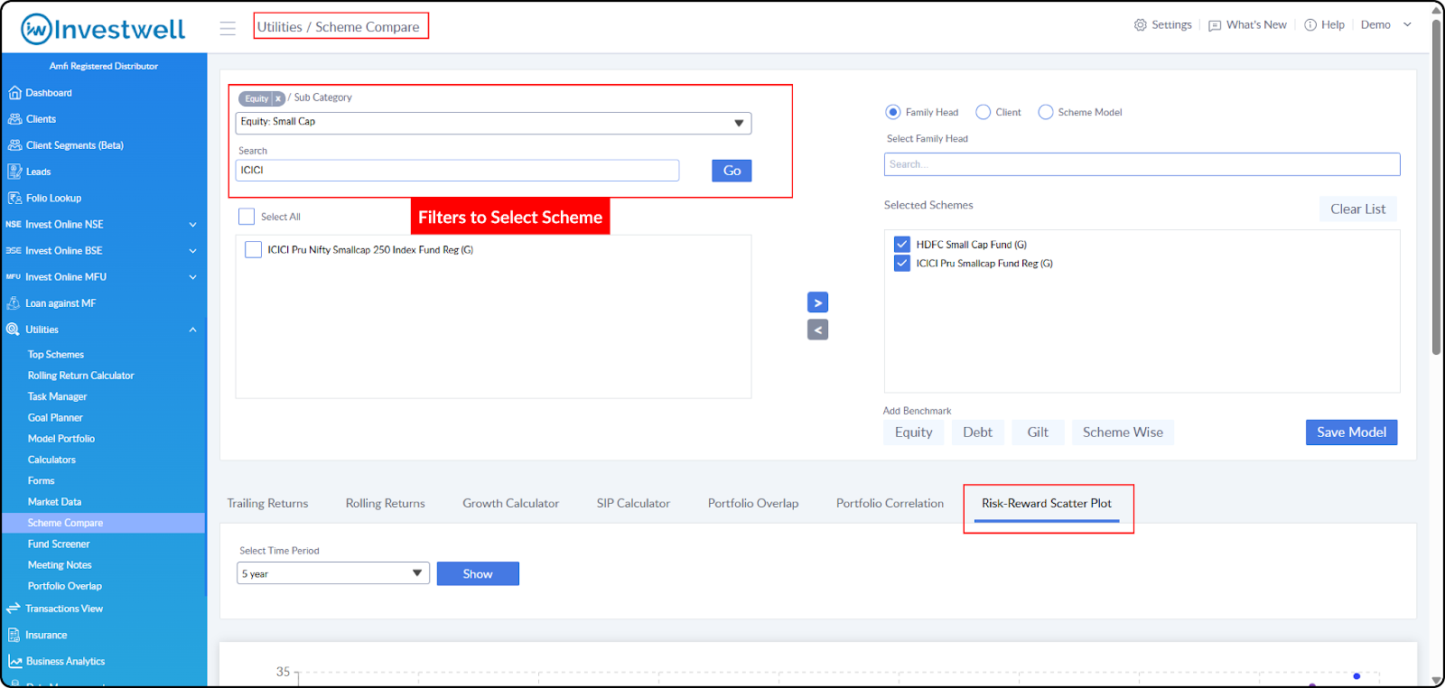The width and height of the screenshot is (1445, 688).
Task: Expand the Invest Online MFU chevron
Action: pyautogui.click(x=192, y=277)
